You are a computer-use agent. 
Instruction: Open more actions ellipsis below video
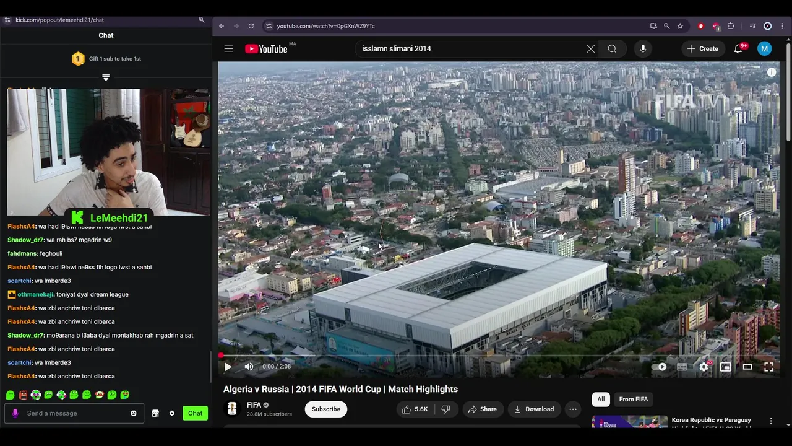click(x=573, y=409)
